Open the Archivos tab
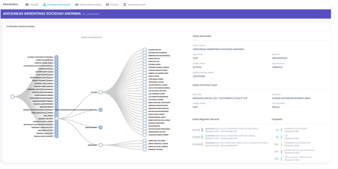 click(114, 5)
